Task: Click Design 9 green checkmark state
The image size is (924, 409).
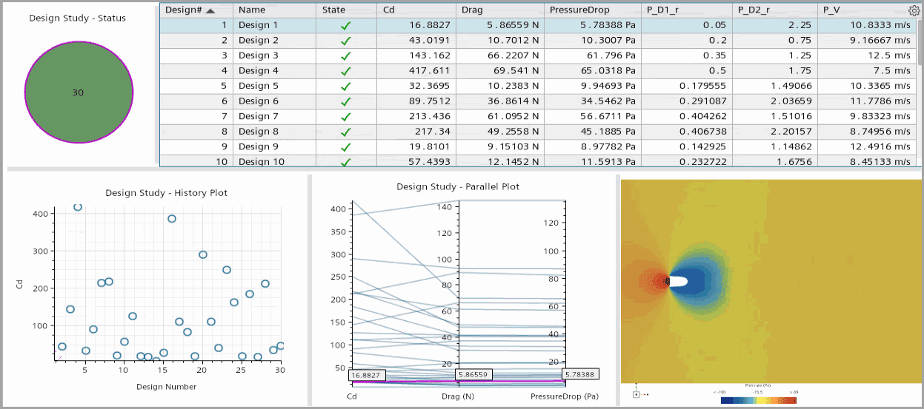Action: [346, 147]
